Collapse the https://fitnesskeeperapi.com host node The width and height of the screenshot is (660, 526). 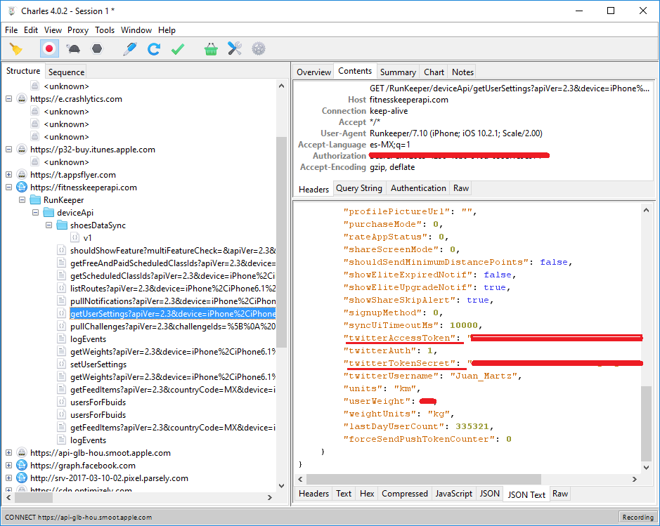[9, 188]
